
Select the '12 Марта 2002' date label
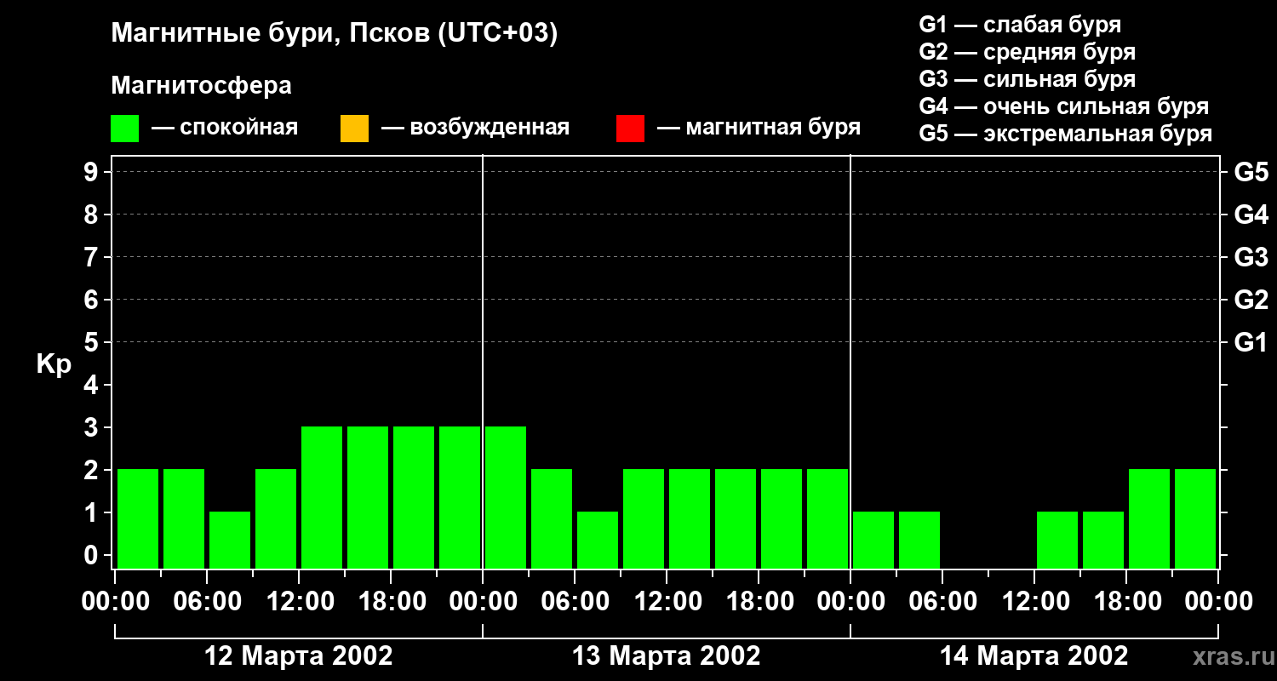click(299, 656)
